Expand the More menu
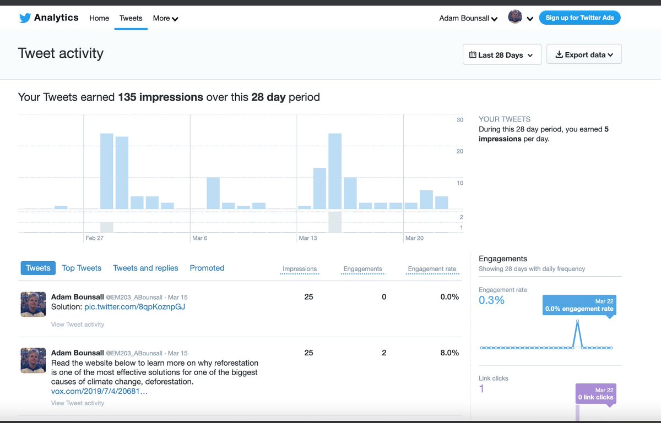 [165, 18]
